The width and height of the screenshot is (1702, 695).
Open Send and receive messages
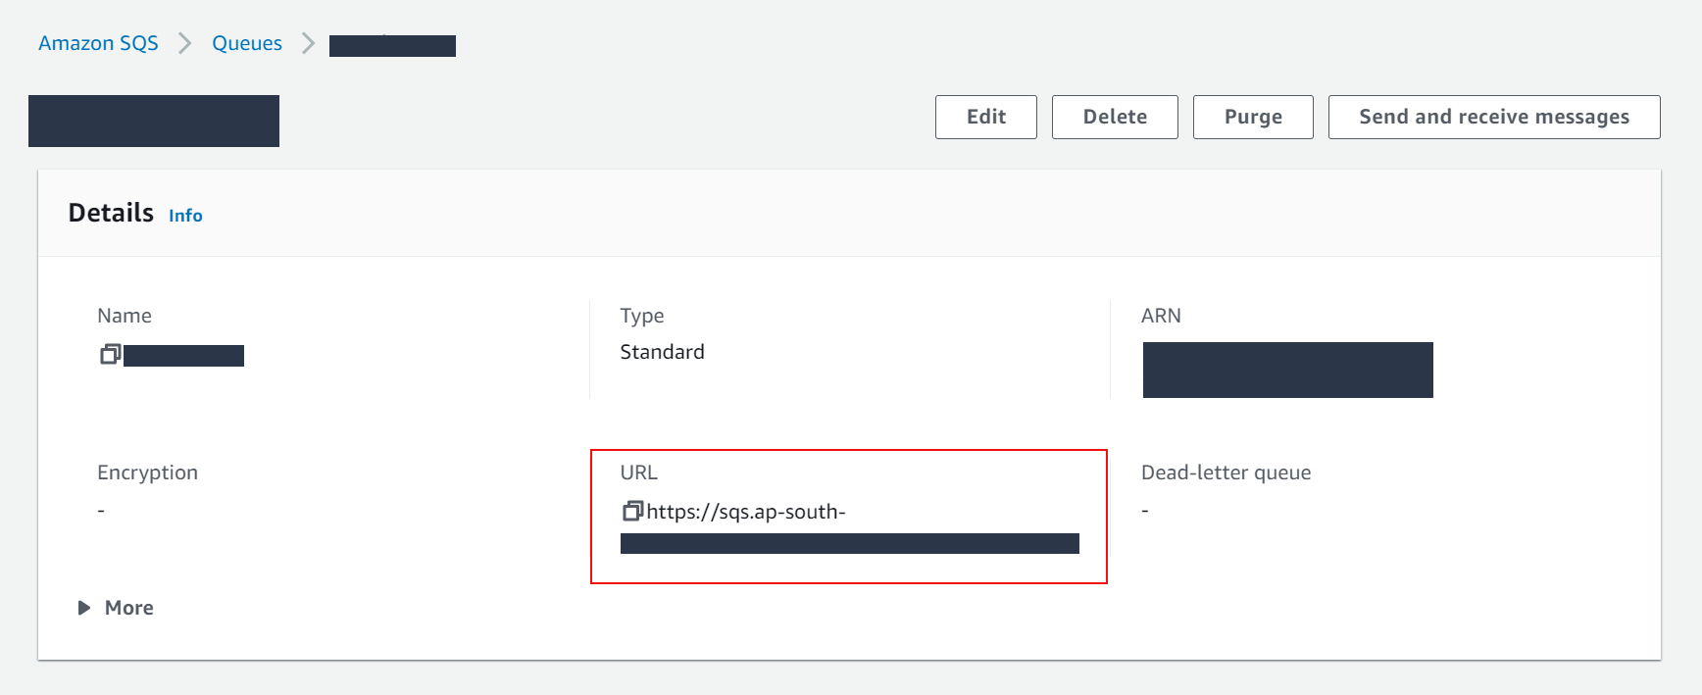click(x=1494, y=117)
